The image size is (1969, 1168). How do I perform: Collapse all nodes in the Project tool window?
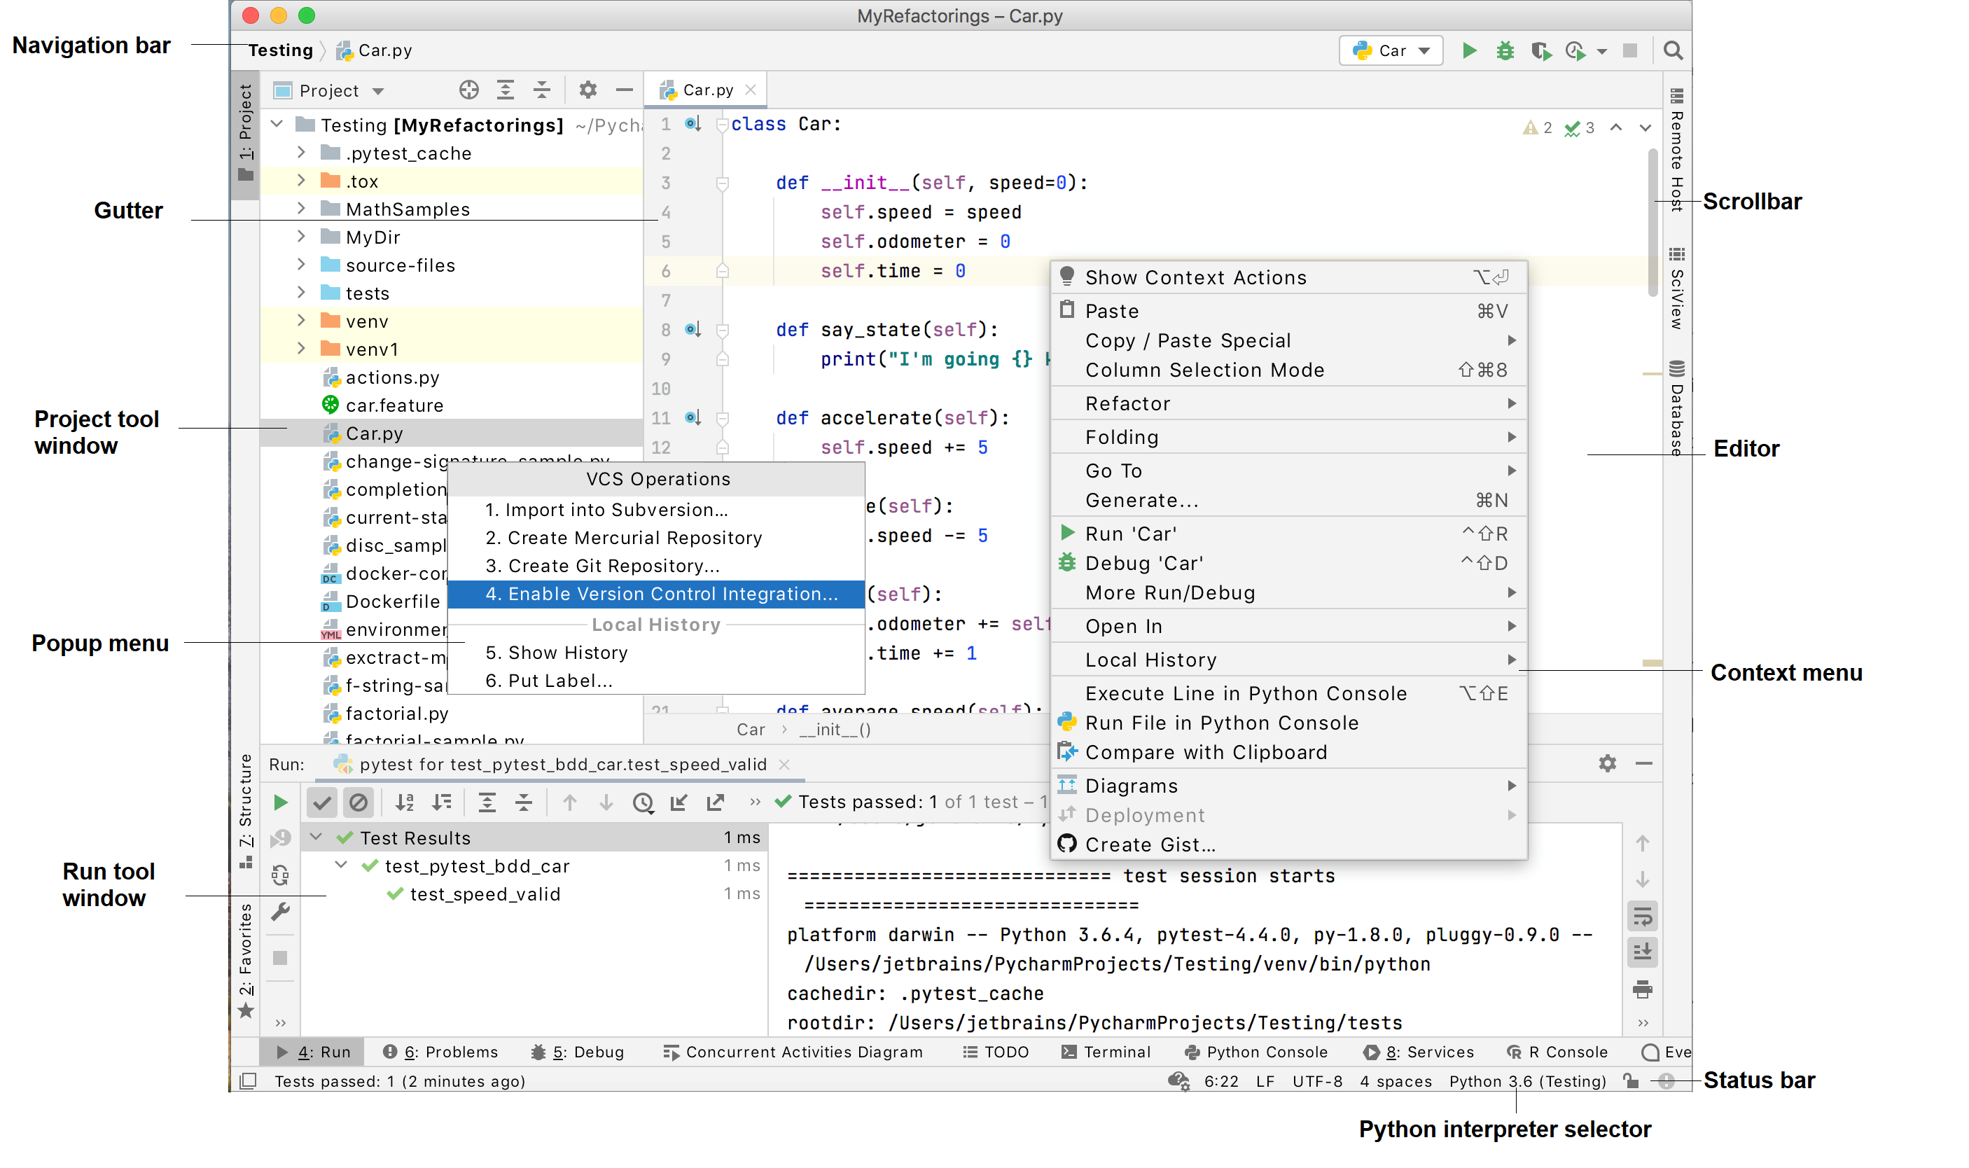(541, 90)
